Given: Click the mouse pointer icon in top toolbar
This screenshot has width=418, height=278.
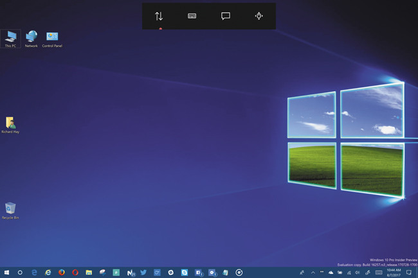Looking at the screenshot, I should tap(259, 16).
